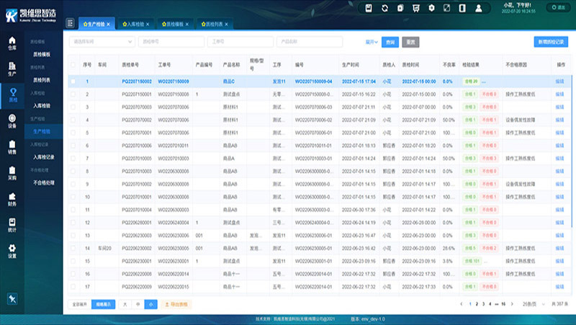
Task: Go to page 16 in pagination
Action: click(x=503, y=304)
